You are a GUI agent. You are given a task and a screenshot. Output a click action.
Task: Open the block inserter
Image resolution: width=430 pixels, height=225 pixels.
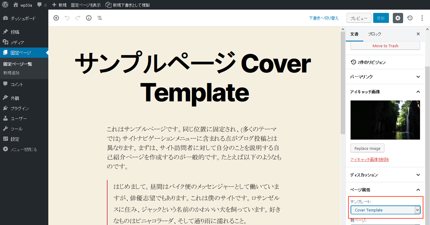[56, 17]
